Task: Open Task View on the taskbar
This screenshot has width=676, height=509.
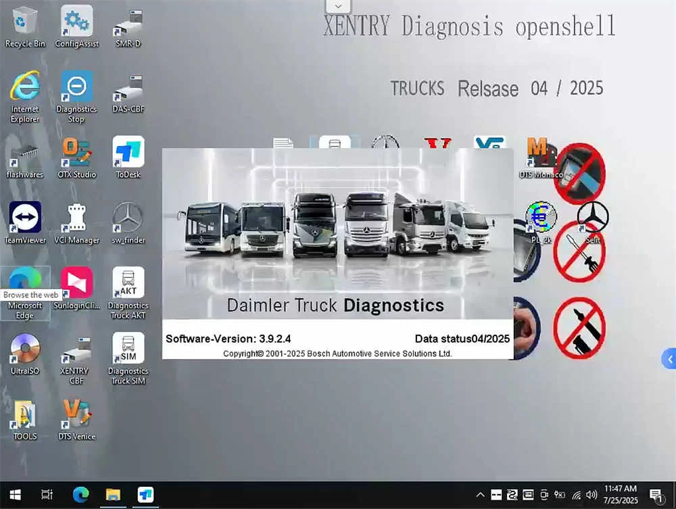Action: coord(47,495)
